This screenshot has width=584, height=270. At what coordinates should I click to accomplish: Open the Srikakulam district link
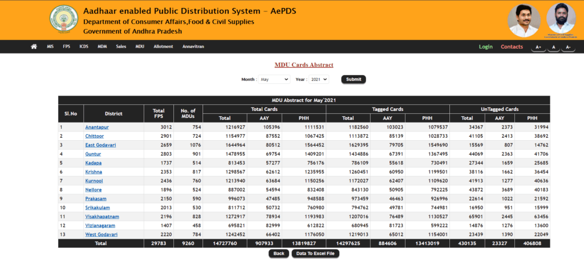98,207
